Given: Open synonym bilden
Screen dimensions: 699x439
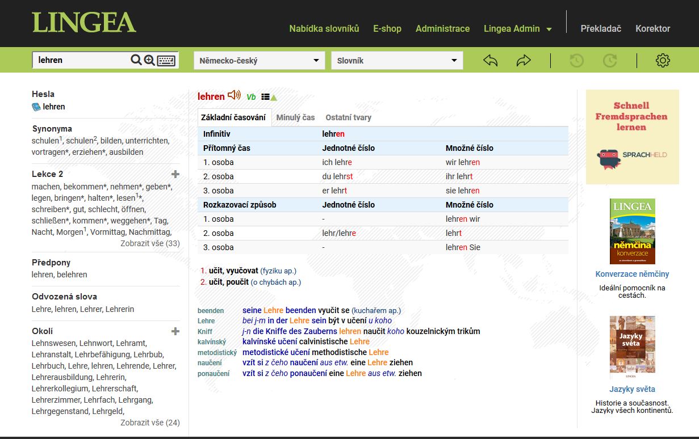Looking at the screenshot, I should [x=110, y=141].
